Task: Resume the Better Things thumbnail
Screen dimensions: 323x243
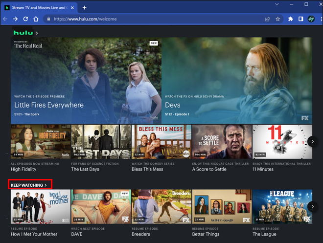Action: (x=222, y=207)
